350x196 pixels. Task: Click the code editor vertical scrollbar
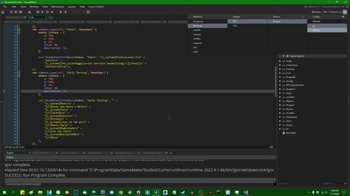click(x=276, y=81)
